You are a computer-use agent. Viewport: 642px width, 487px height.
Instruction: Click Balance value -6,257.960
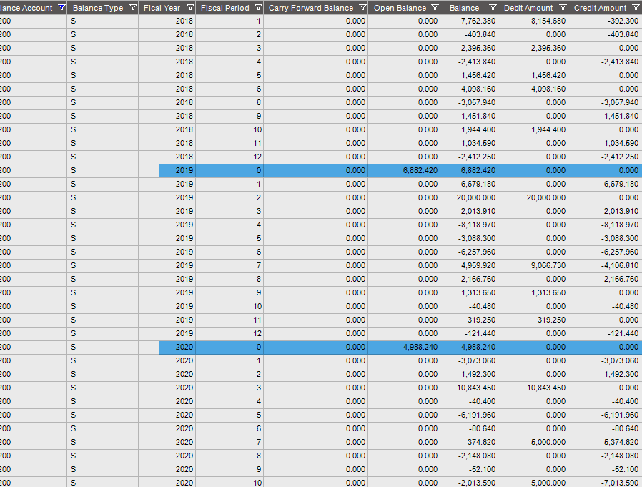point(477,252)
